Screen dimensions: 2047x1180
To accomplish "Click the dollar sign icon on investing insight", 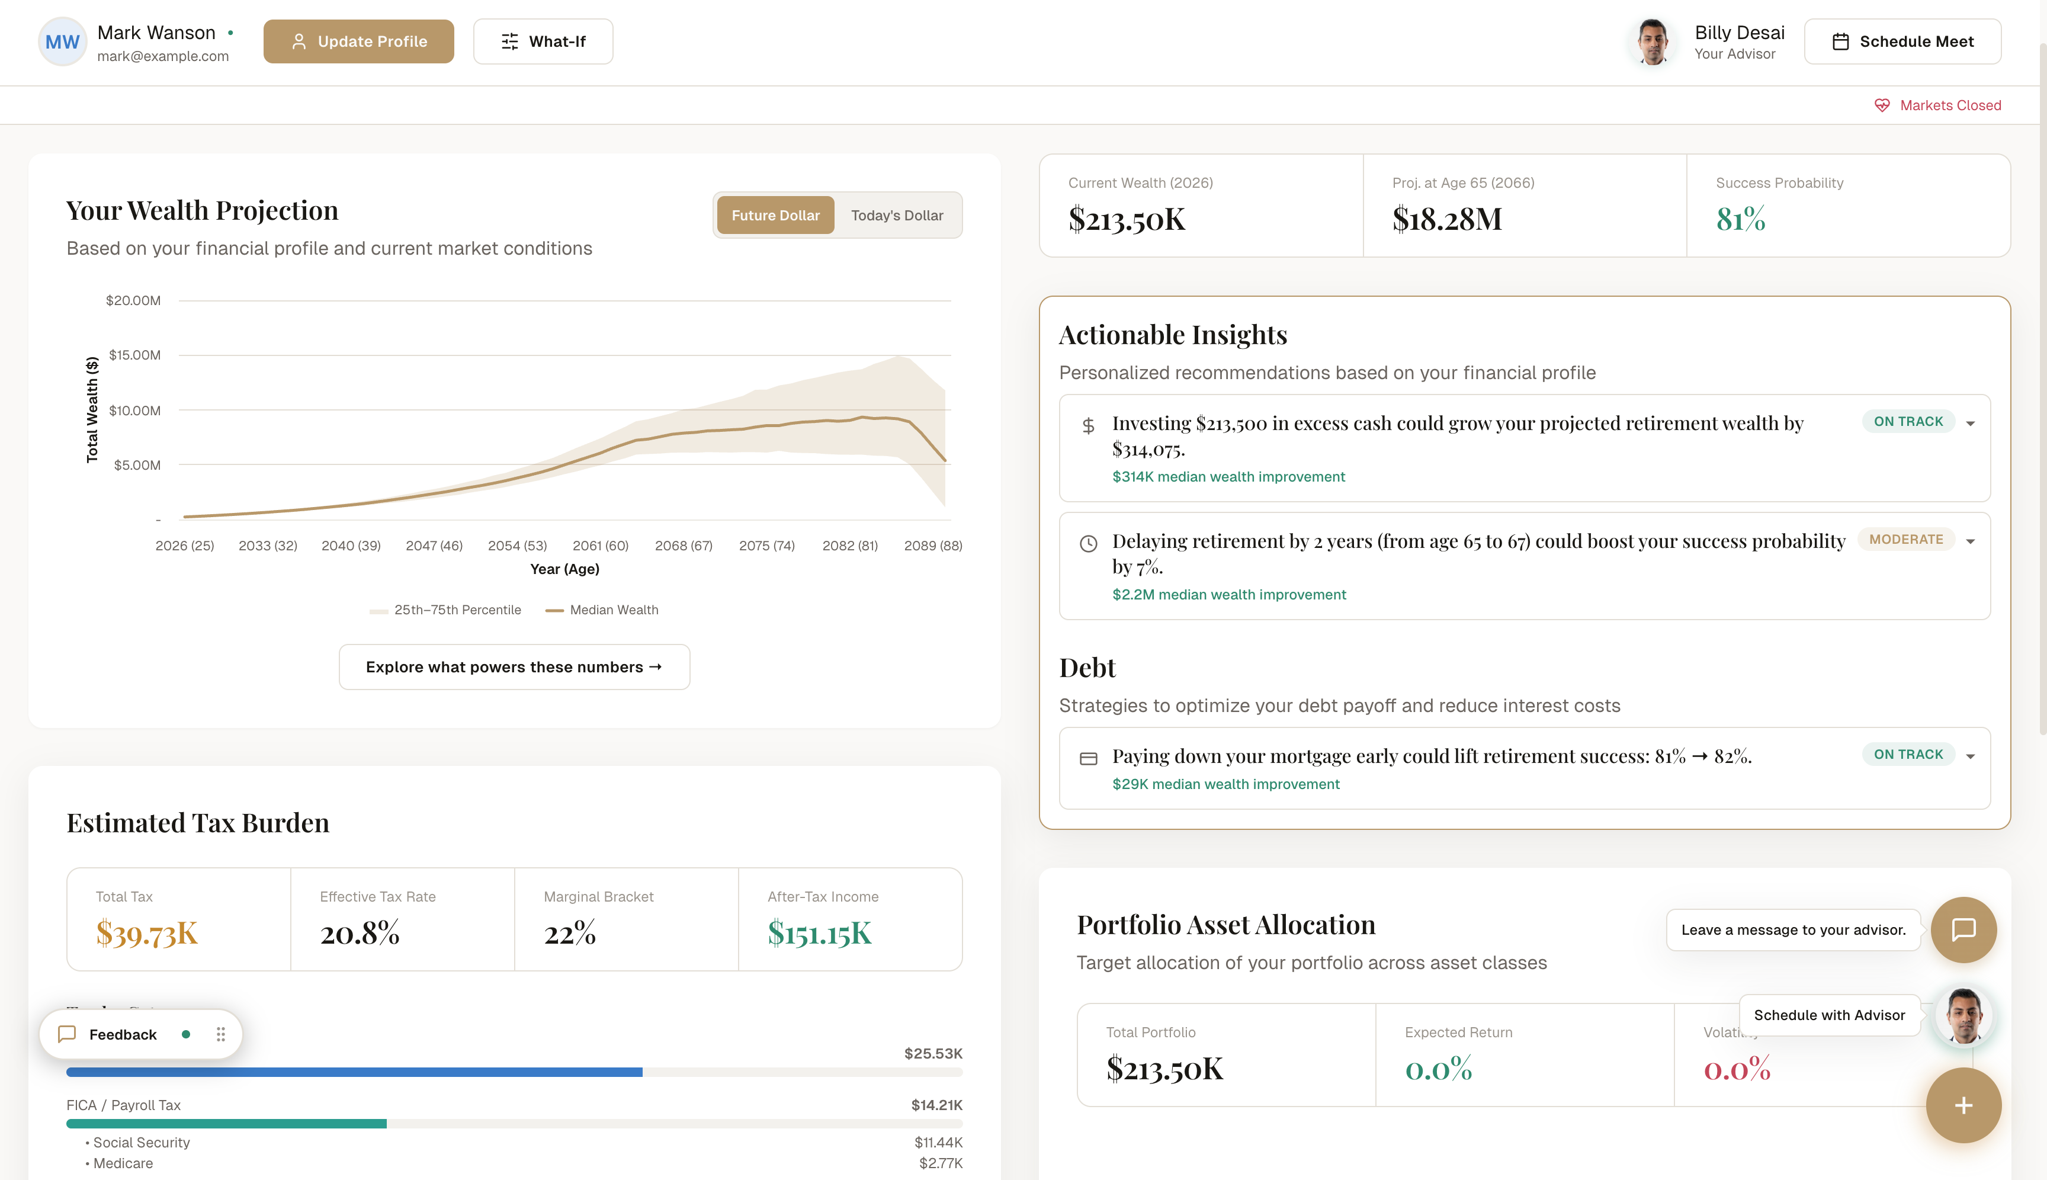I will pyautogui.click(x=1088, y=425).
